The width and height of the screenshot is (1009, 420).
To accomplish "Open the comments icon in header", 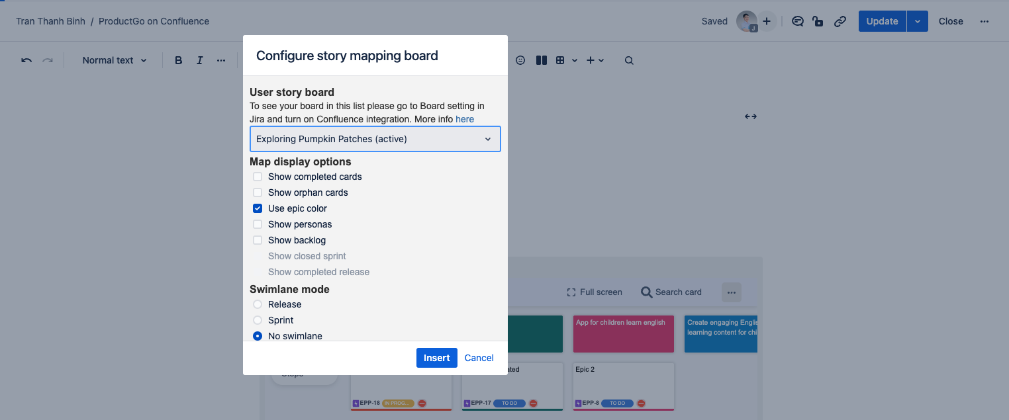I will pos(798,21).
